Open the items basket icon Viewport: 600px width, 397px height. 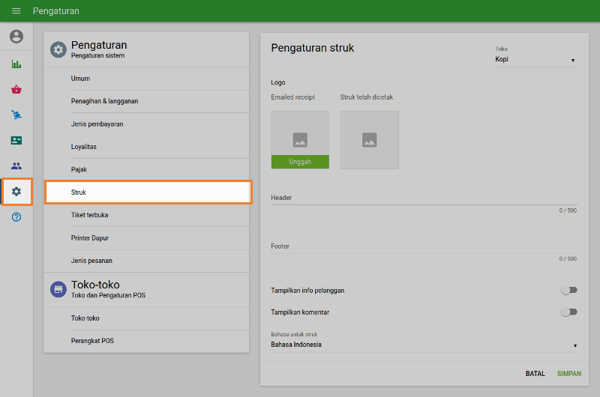(16, 90)
